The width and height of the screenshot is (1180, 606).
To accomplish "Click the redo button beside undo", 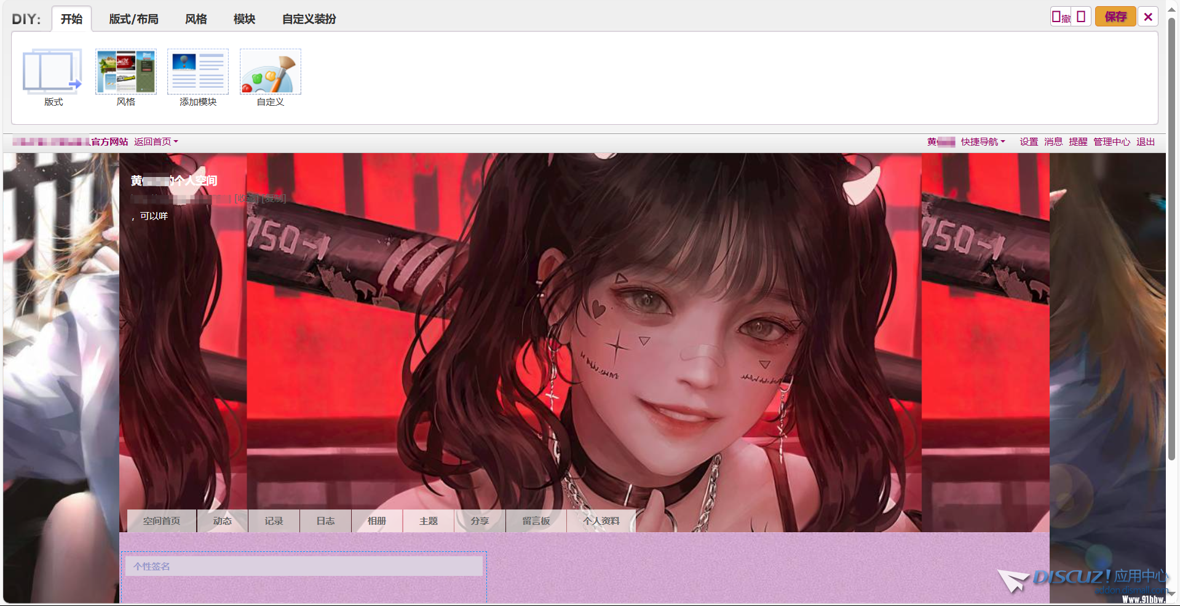I will coord(1081,17).
